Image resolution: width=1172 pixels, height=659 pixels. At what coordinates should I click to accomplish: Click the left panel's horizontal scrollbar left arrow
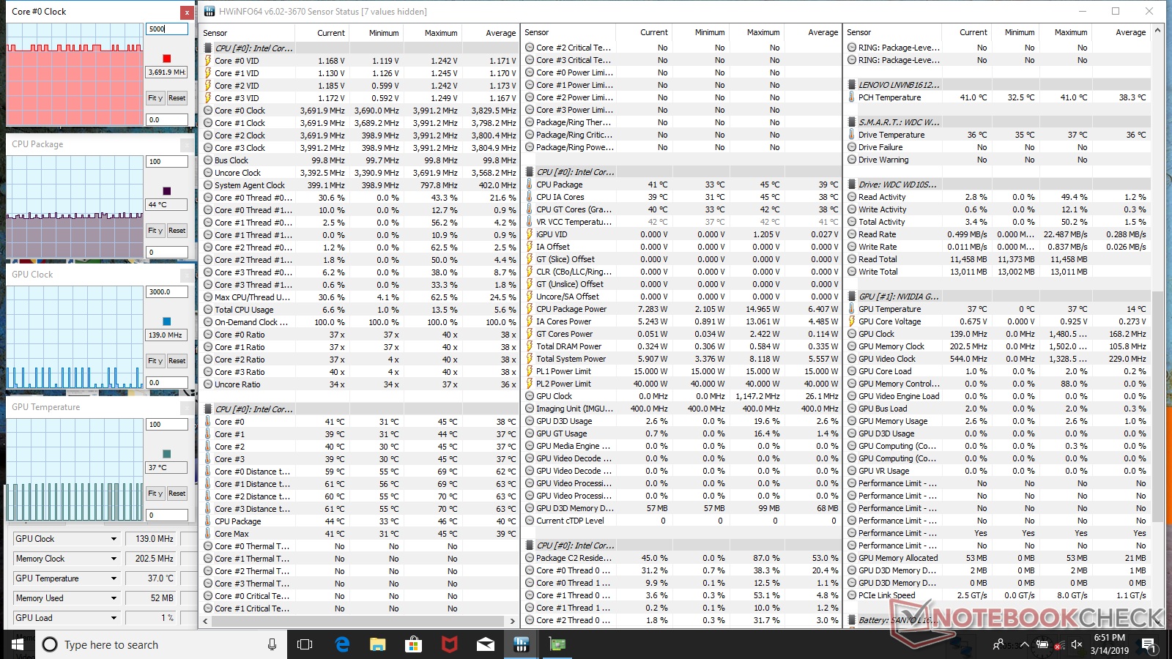coord(206,621)
